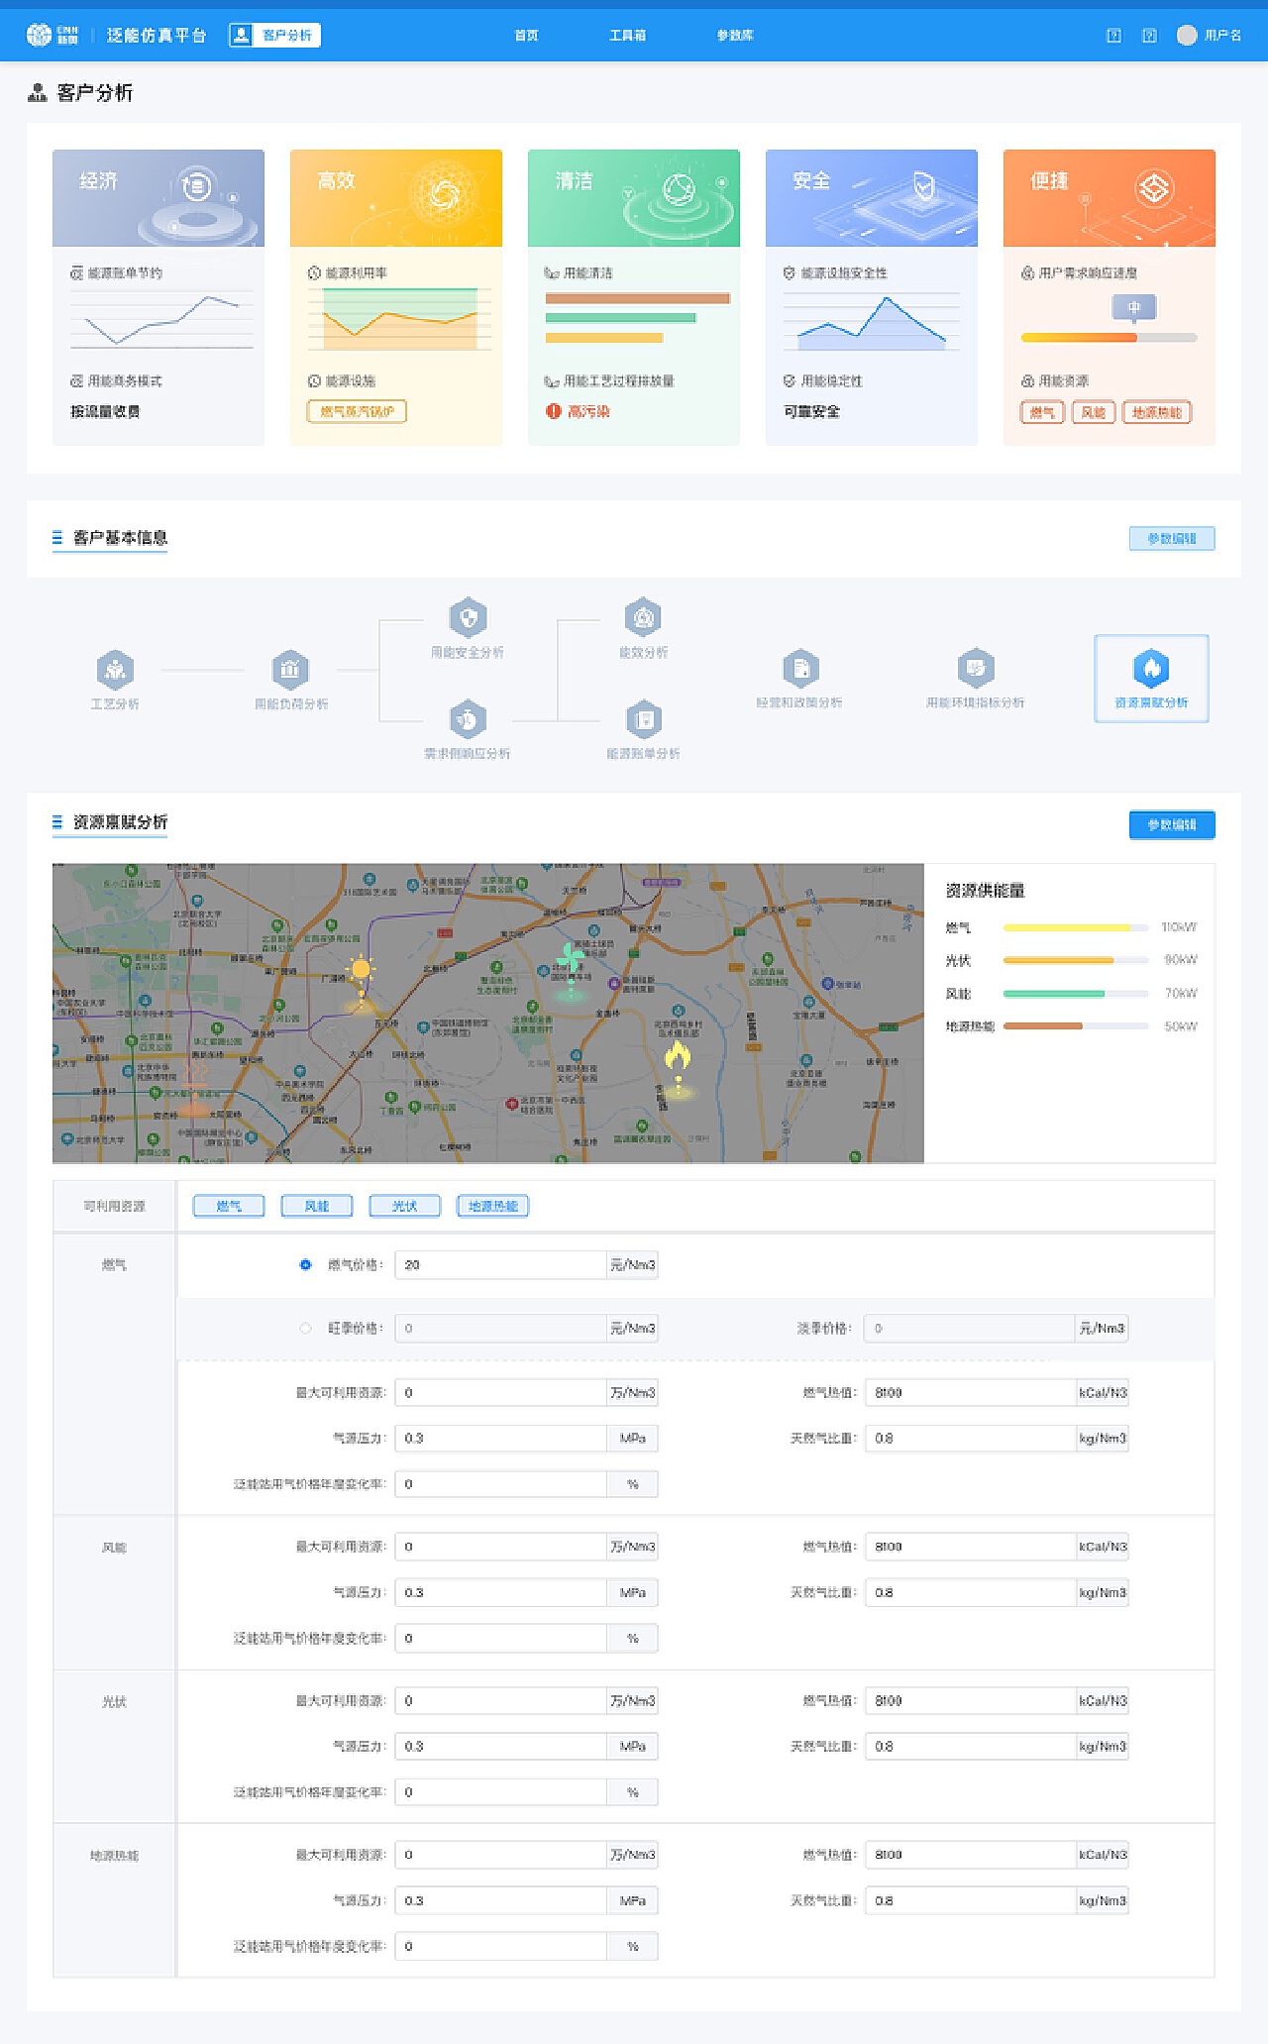Click the sun marker on the map
The image size is (1268, 2044).
(361, 970)
